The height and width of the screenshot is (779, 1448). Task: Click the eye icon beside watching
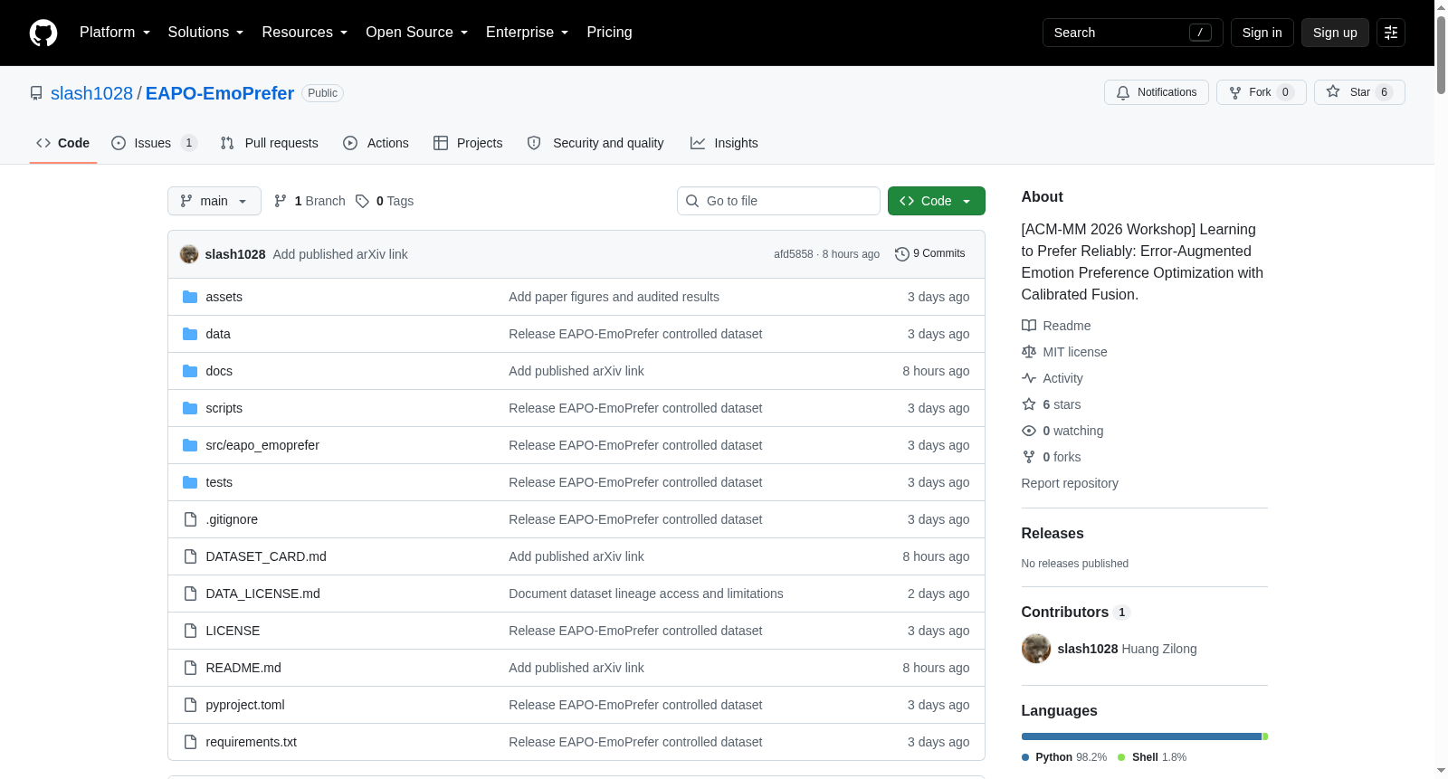[1029, 431]
